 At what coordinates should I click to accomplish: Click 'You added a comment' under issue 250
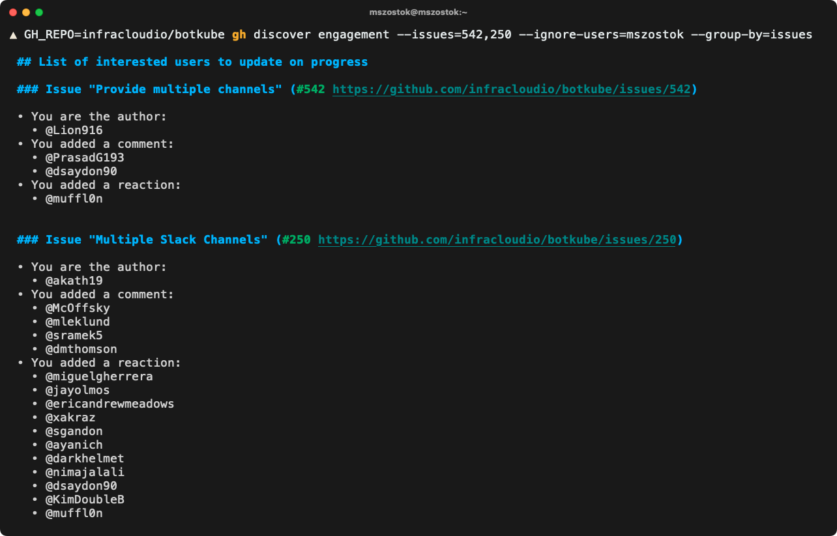(103, 294)
